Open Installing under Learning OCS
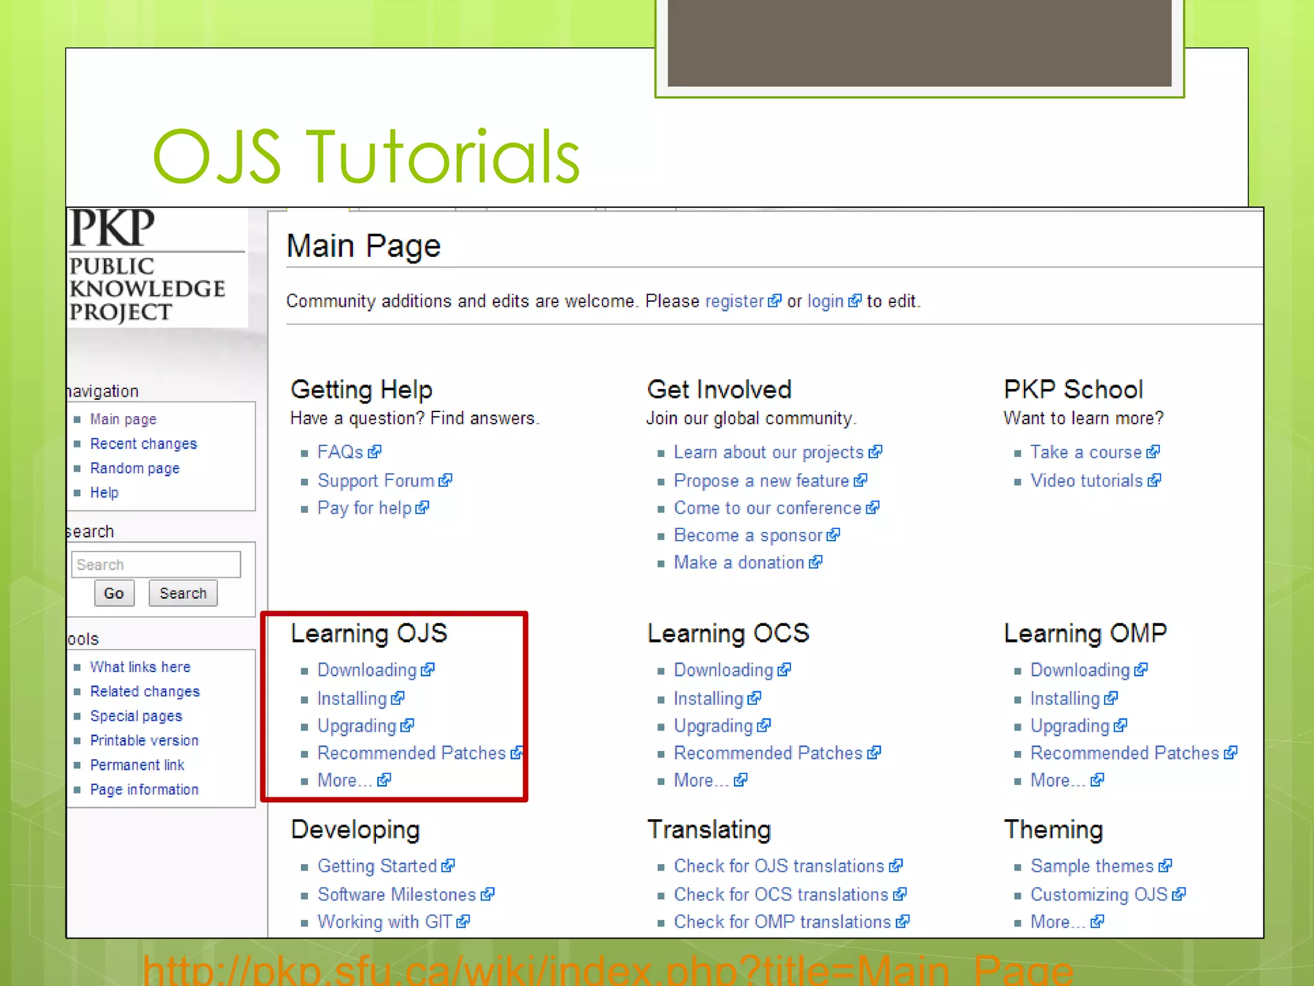Viewport: 1314px width, 986px height. [708, 698]
